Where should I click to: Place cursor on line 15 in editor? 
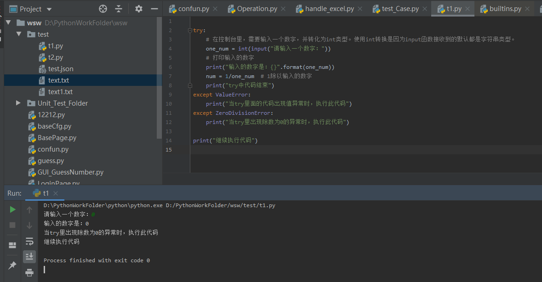366,149
